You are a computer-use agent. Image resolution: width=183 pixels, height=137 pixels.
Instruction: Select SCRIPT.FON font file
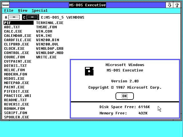16,113
